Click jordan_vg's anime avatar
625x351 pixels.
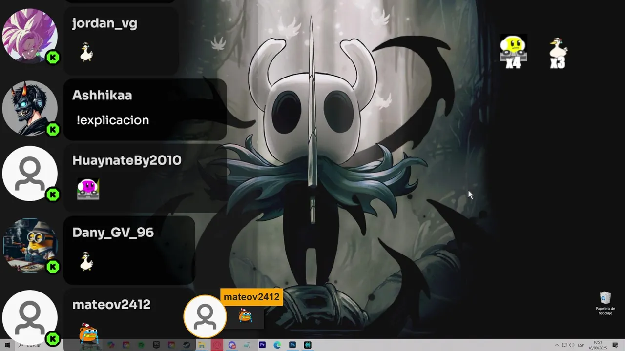point(29,36)
